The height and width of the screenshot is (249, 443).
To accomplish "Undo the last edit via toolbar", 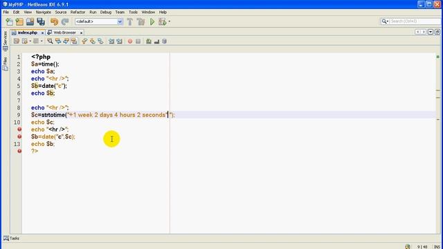I will [x=54, y=21].
